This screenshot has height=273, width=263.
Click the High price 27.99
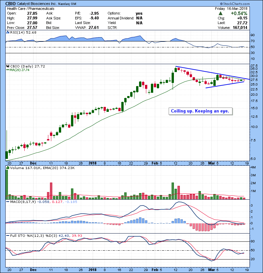click(32, 18)
